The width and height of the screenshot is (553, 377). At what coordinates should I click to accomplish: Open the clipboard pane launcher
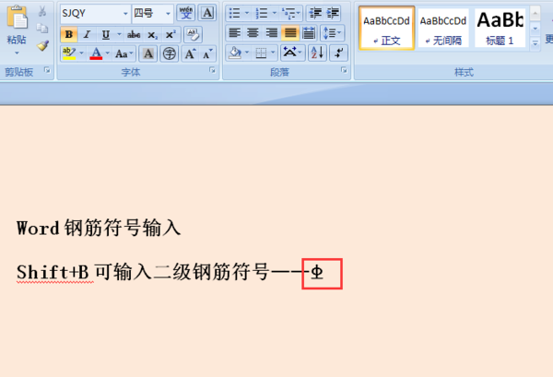tap(47, 70)
